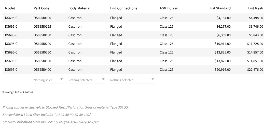This screenshot has width=264, height=127.
Task: Expand the End Connections filter dropdown
Action: click(132, 80)
